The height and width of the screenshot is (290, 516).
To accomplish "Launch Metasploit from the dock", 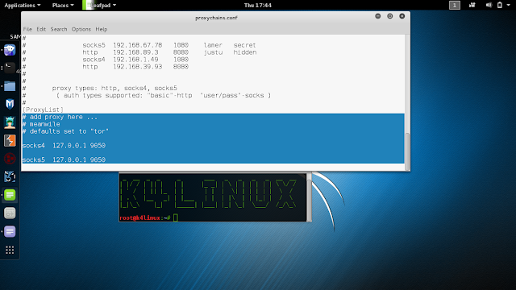I will pos(10,104).
